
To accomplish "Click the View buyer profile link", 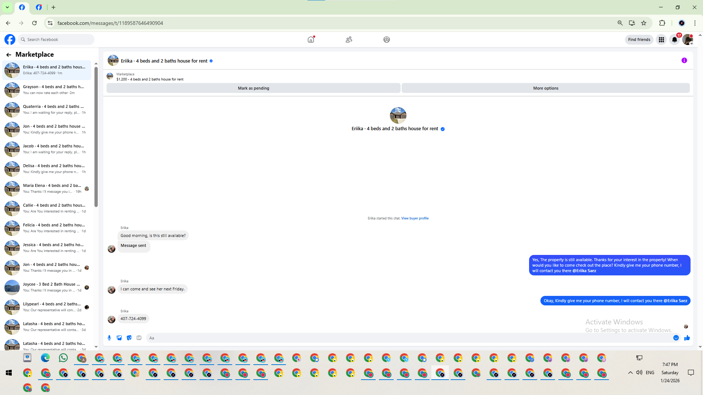I will (414, 218).
